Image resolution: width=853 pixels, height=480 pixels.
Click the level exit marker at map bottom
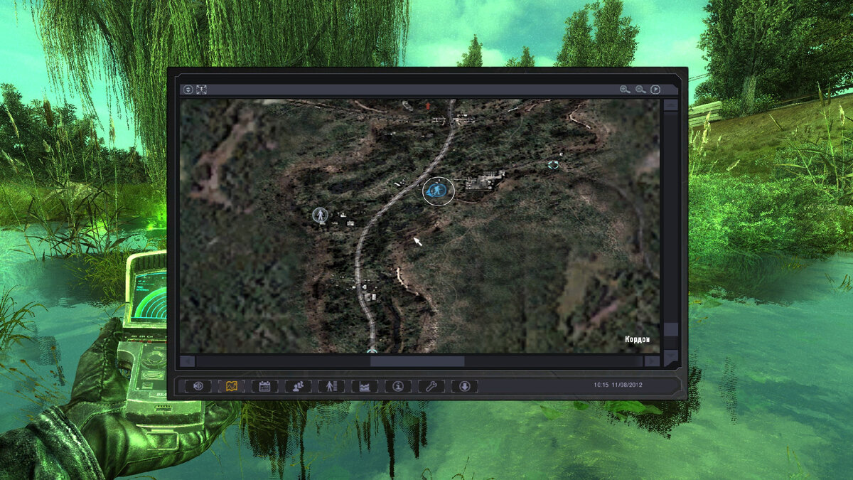(x=372, y=350)
